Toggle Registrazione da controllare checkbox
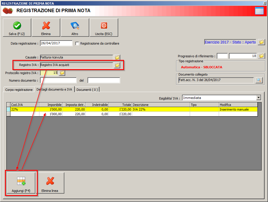Screen dimensions: 268x202 click(x=77, y=43)
